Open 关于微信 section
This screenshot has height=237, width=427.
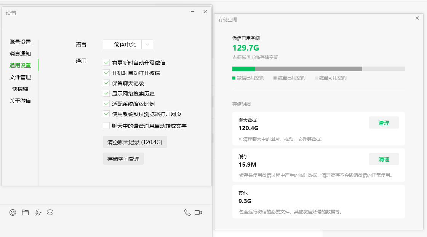[x=20, y=101]
